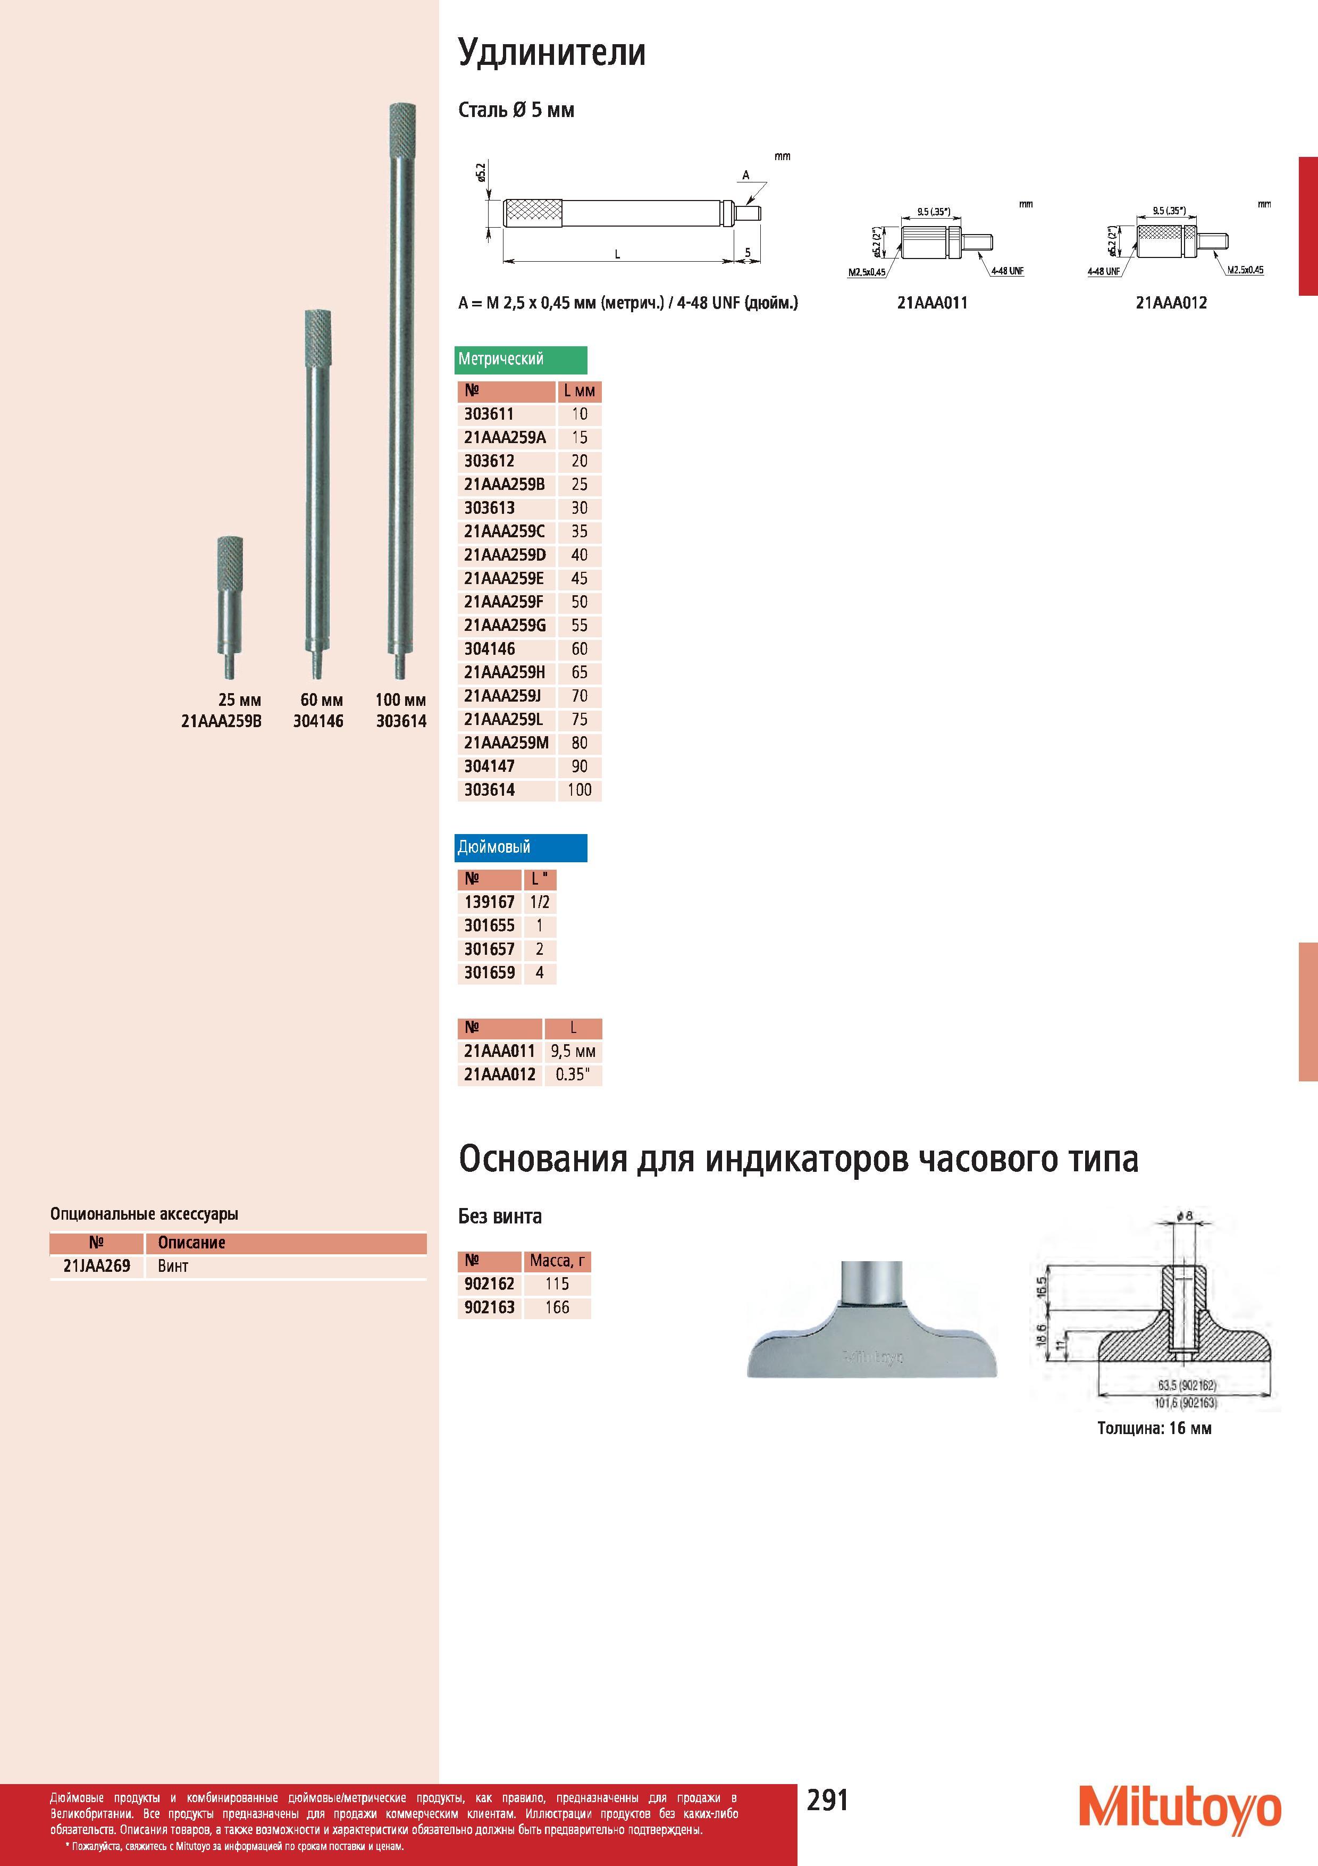The height and width of the screenshot is (1866, 1318).
Task: Click the 25 мм extension rod image
Action: [230, 607]
